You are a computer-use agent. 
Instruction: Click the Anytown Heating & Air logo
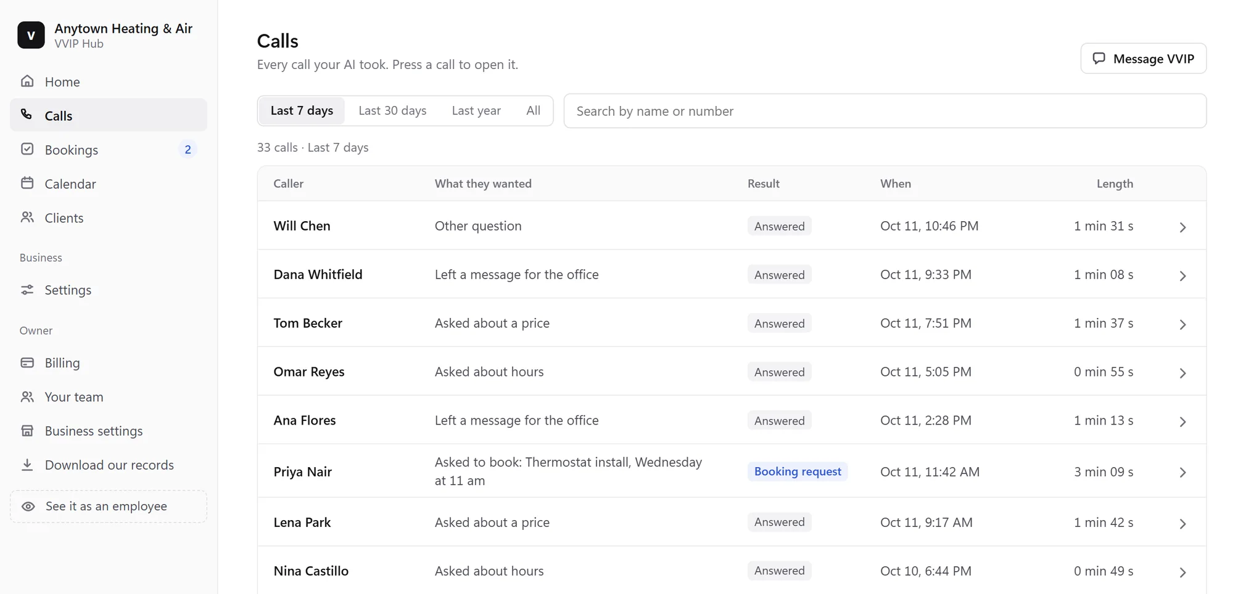31,35
